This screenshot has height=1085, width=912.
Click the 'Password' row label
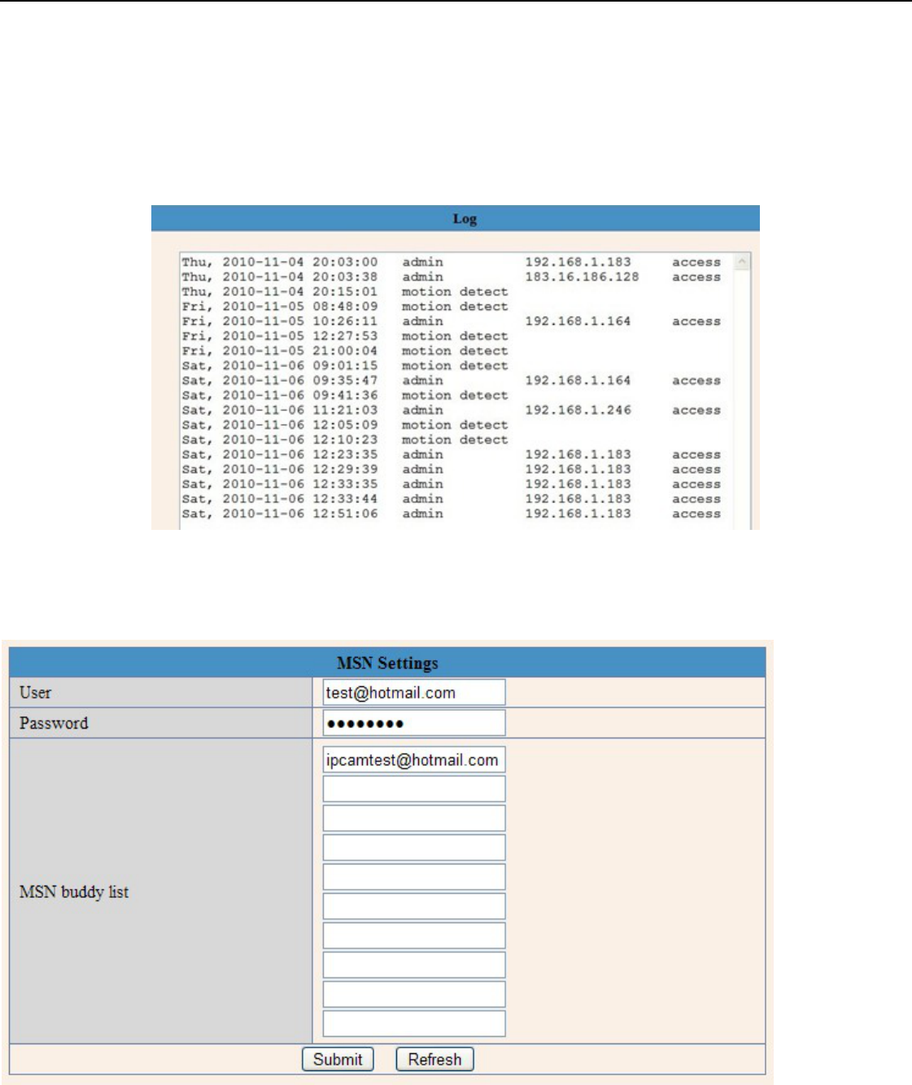pyautogui.click(x=54, y=723)
